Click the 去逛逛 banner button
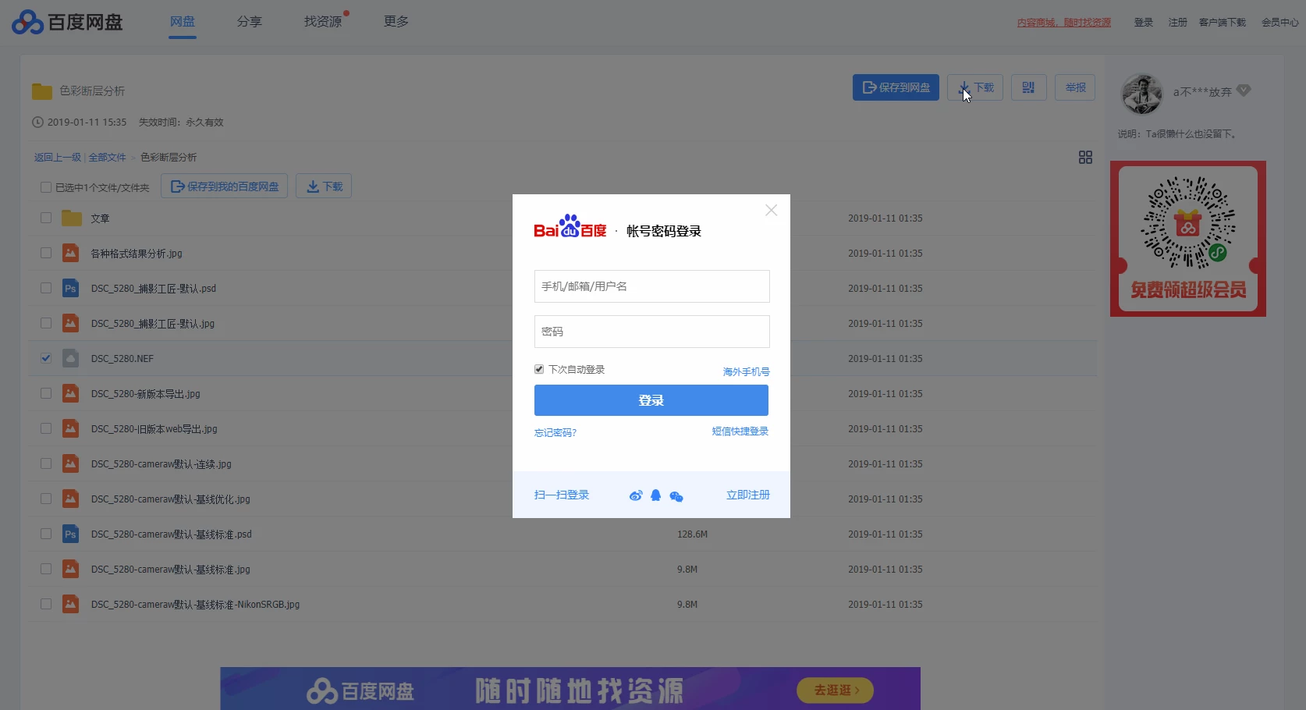Screen dimensions: 1306x710 coord(836,690)
